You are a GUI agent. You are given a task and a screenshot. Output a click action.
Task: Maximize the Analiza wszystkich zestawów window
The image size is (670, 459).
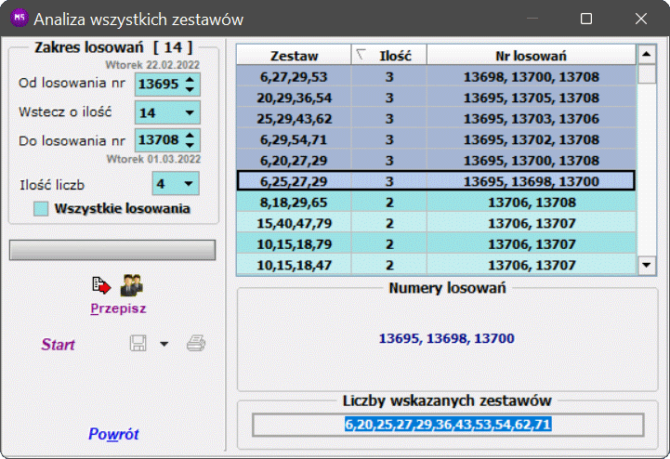pos(586,19)
